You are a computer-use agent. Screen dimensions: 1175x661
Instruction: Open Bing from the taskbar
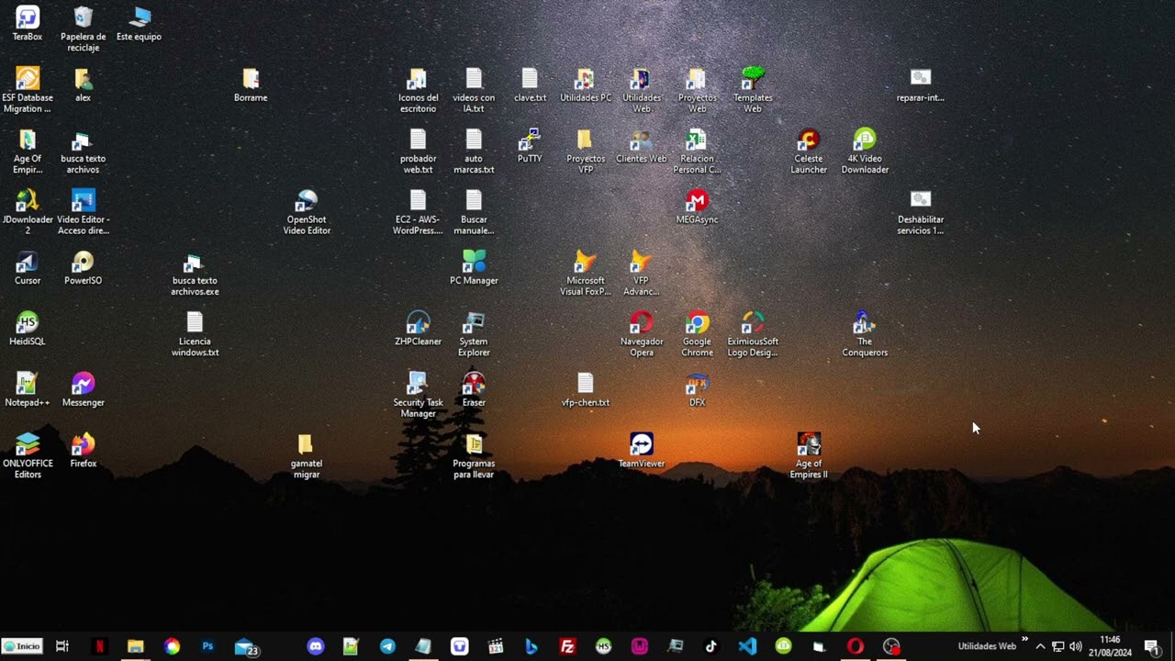[x=532, y=646]
